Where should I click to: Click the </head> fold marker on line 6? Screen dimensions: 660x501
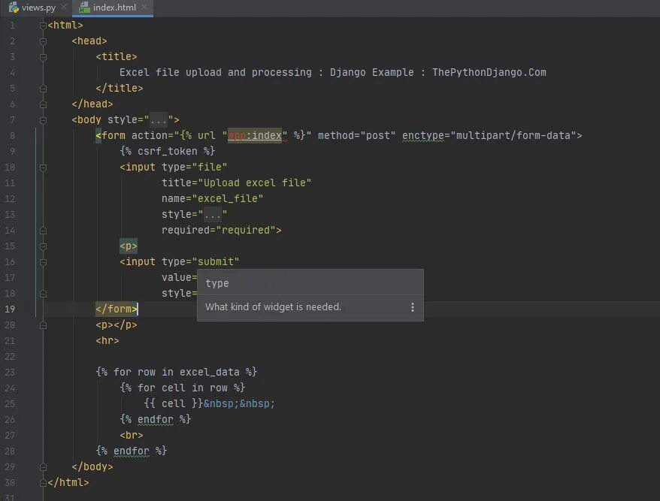click(43, 104)
